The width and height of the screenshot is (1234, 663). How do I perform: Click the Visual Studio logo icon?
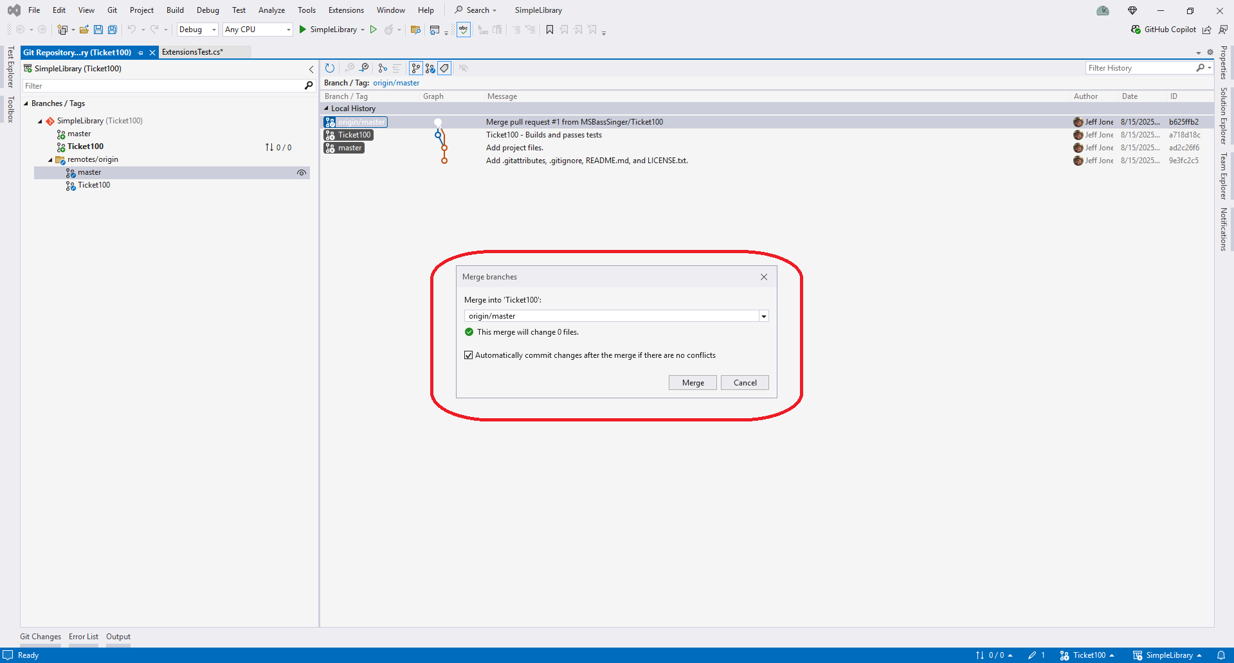[x=14, y=10]
